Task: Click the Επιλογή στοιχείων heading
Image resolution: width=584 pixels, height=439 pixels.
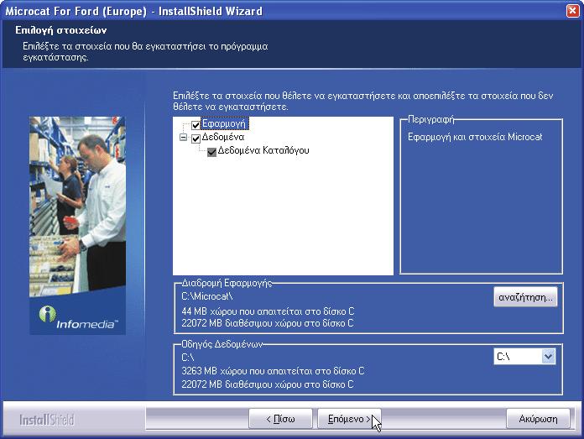Action: click(x=60, y=30)
